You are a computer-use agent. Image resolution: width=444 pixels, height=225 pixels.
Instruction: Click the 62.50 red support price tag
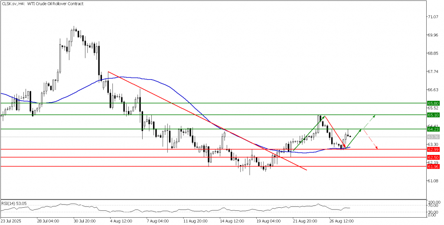pyautogui.click(x=433, y=157)
